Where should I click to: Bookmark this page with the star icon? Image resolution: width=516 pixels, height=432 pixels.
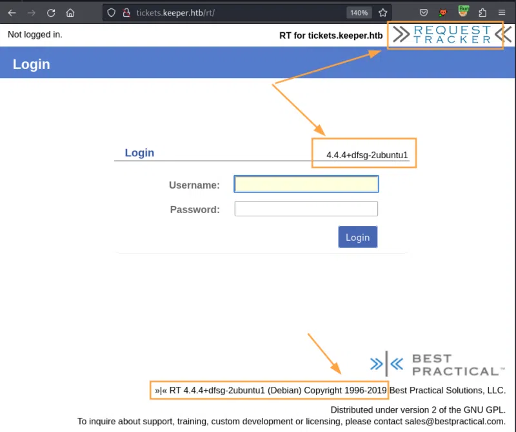click(x=382, y=13)
